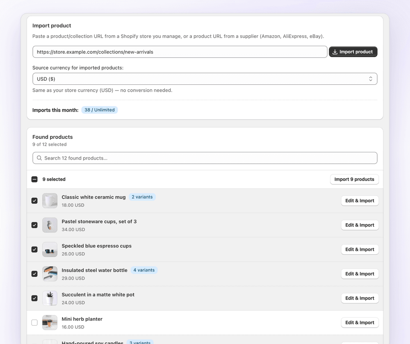Click the product URL input field
Screen dimensions: 410x344
[x=180, y=52]
